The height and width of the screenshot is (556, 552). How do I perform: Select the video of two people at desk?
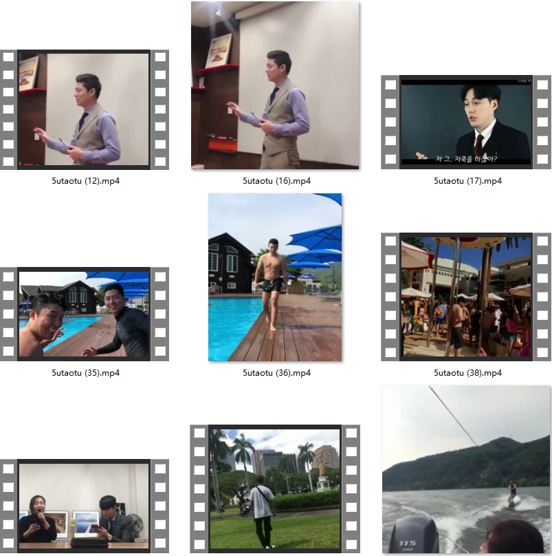pyautogui.click(x=84, y=506)
